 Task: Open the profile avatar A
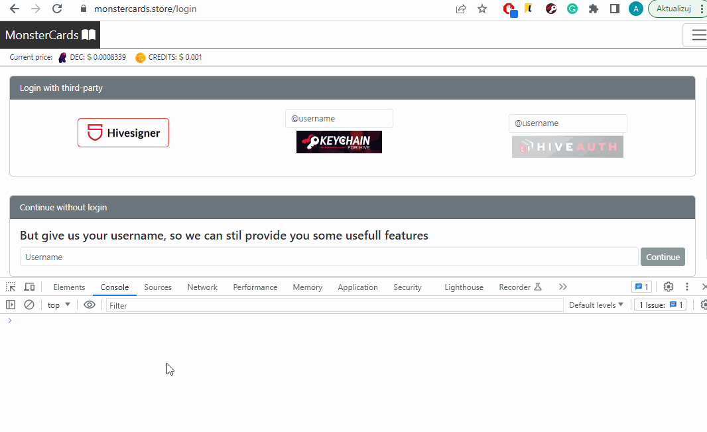tap(636, 9)
